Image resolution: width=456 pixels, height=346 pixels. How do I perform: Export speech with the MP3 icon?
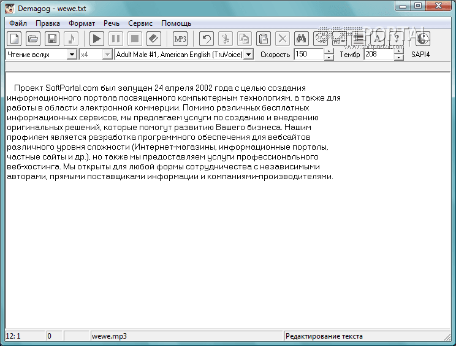pyautogui.click(x=180, y=39)
